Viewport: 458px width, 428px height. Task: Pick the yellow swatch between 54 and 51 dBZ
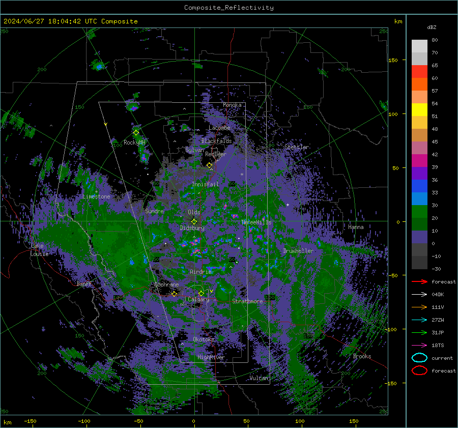coord(419,110)
